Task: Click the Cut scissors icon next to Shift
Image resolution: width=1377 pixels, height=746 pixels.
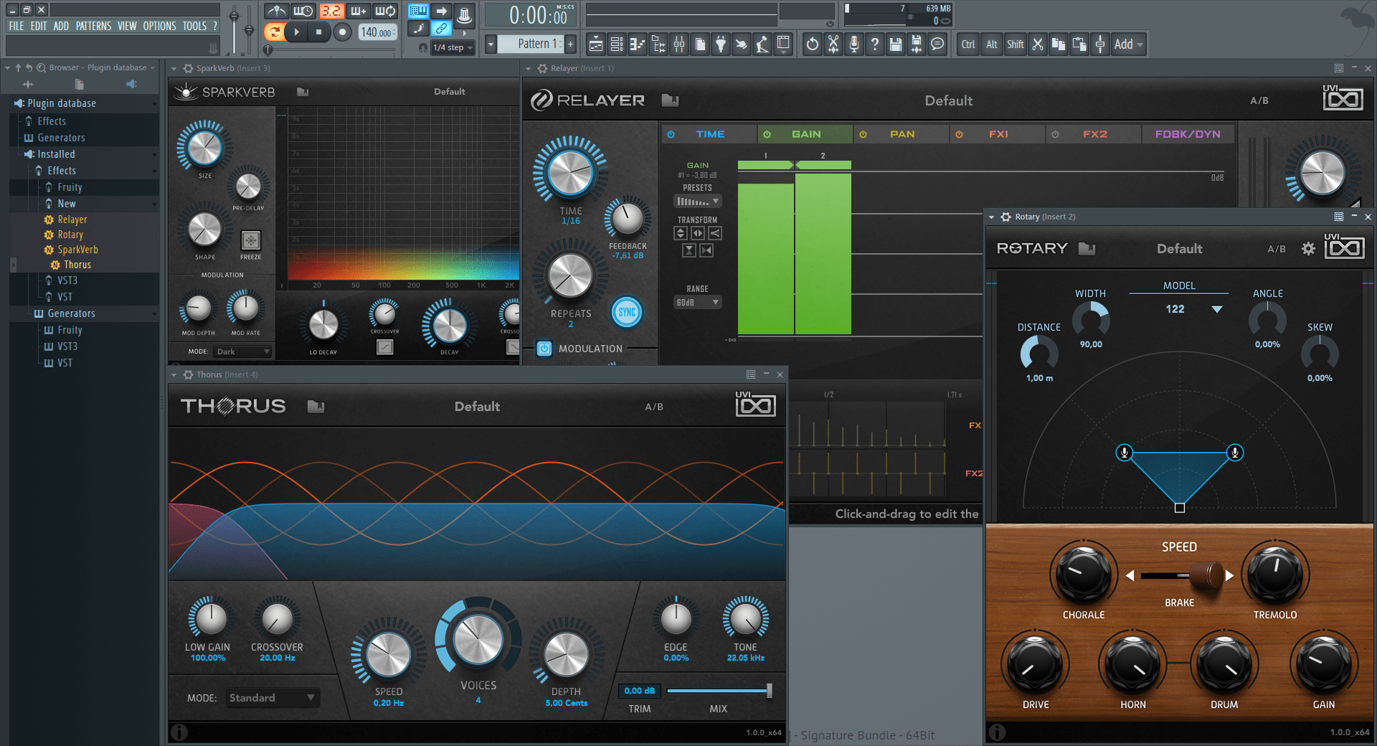Action: pyautogui.click(x=1037, y=44)
